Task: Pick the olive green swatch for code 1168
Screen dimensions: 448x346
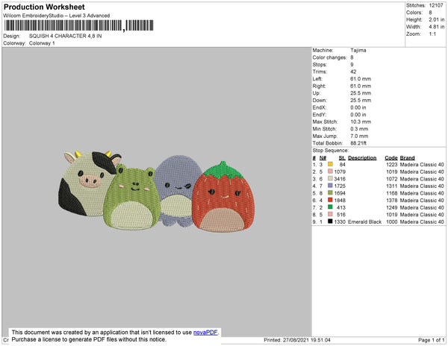Action: [x=330, y=192]
